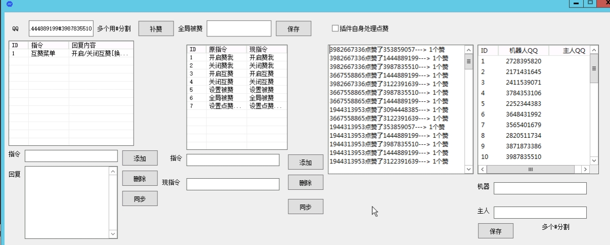Click the like log vertical scrollbar thumb
Screen dimensions: 610x245
[468, 61]
